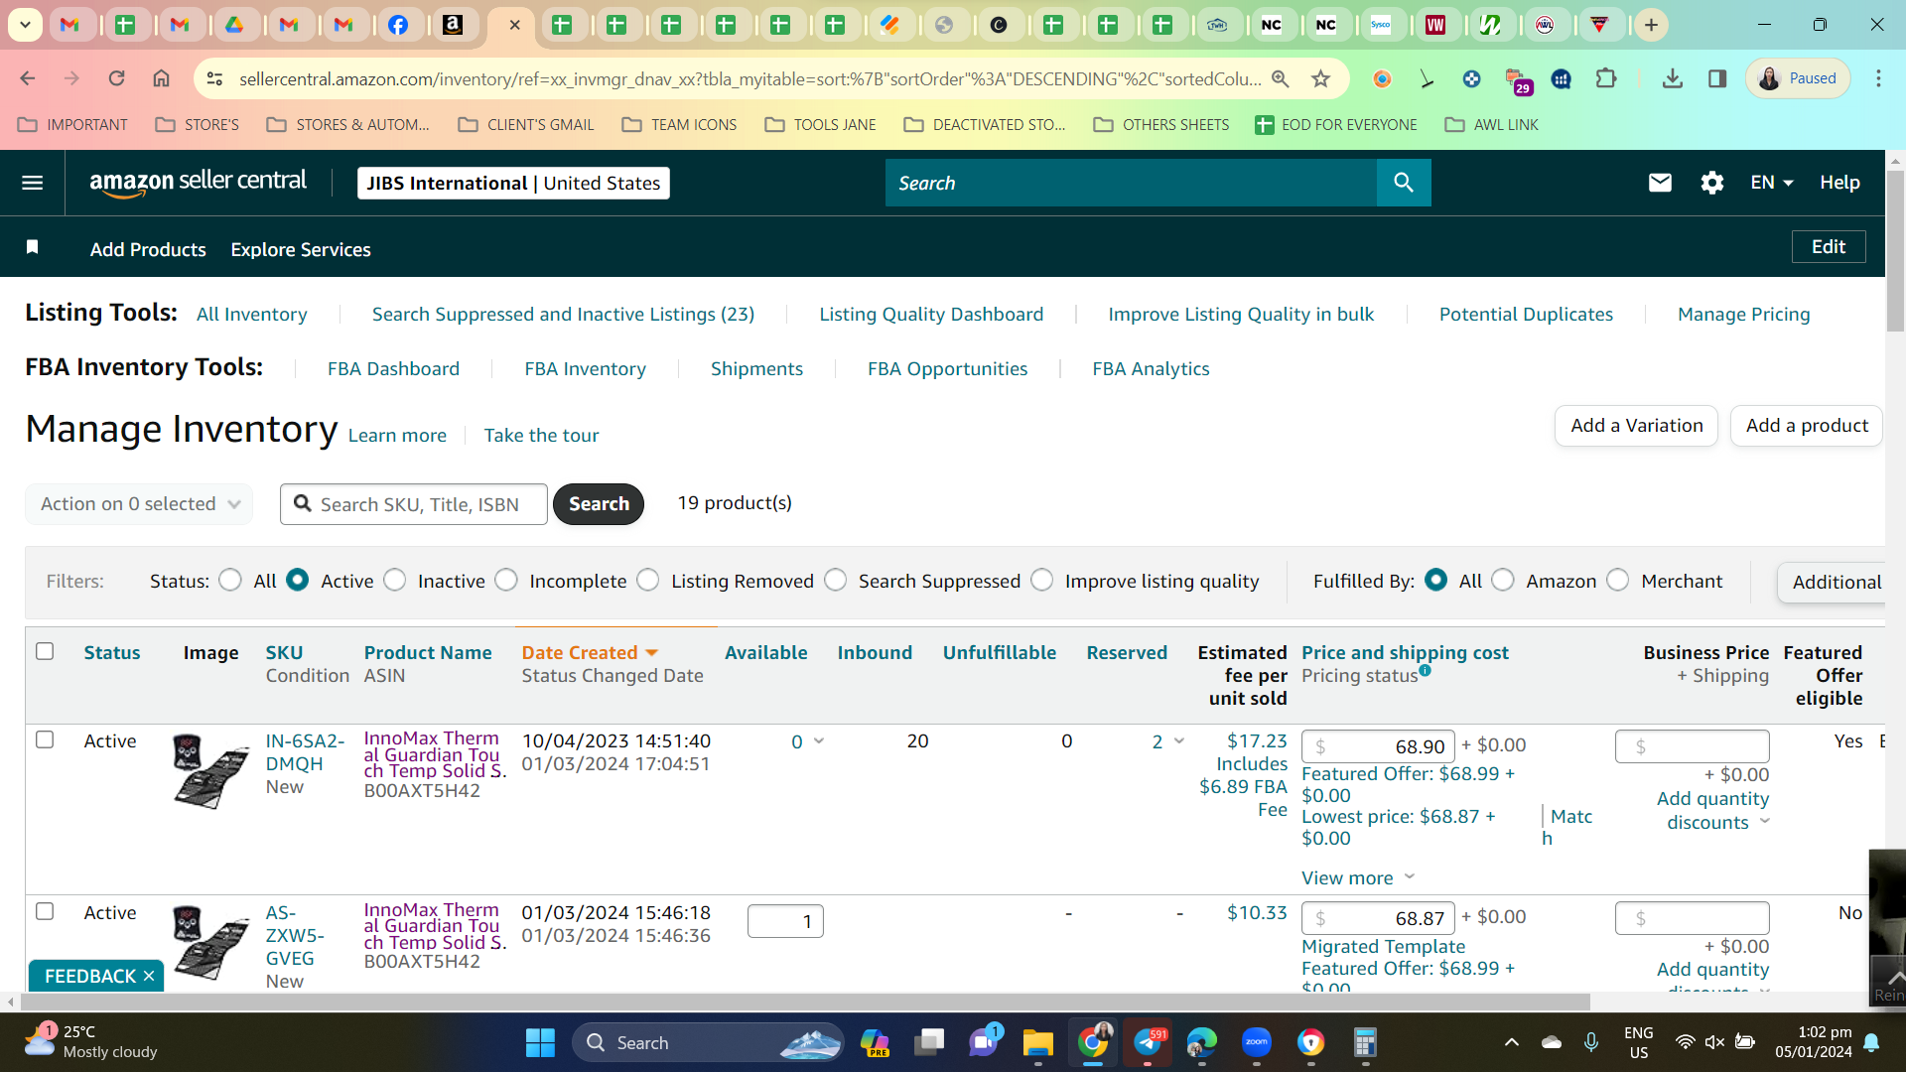
Task: Close the FEEDBACK tab
Action: point(149,977)
